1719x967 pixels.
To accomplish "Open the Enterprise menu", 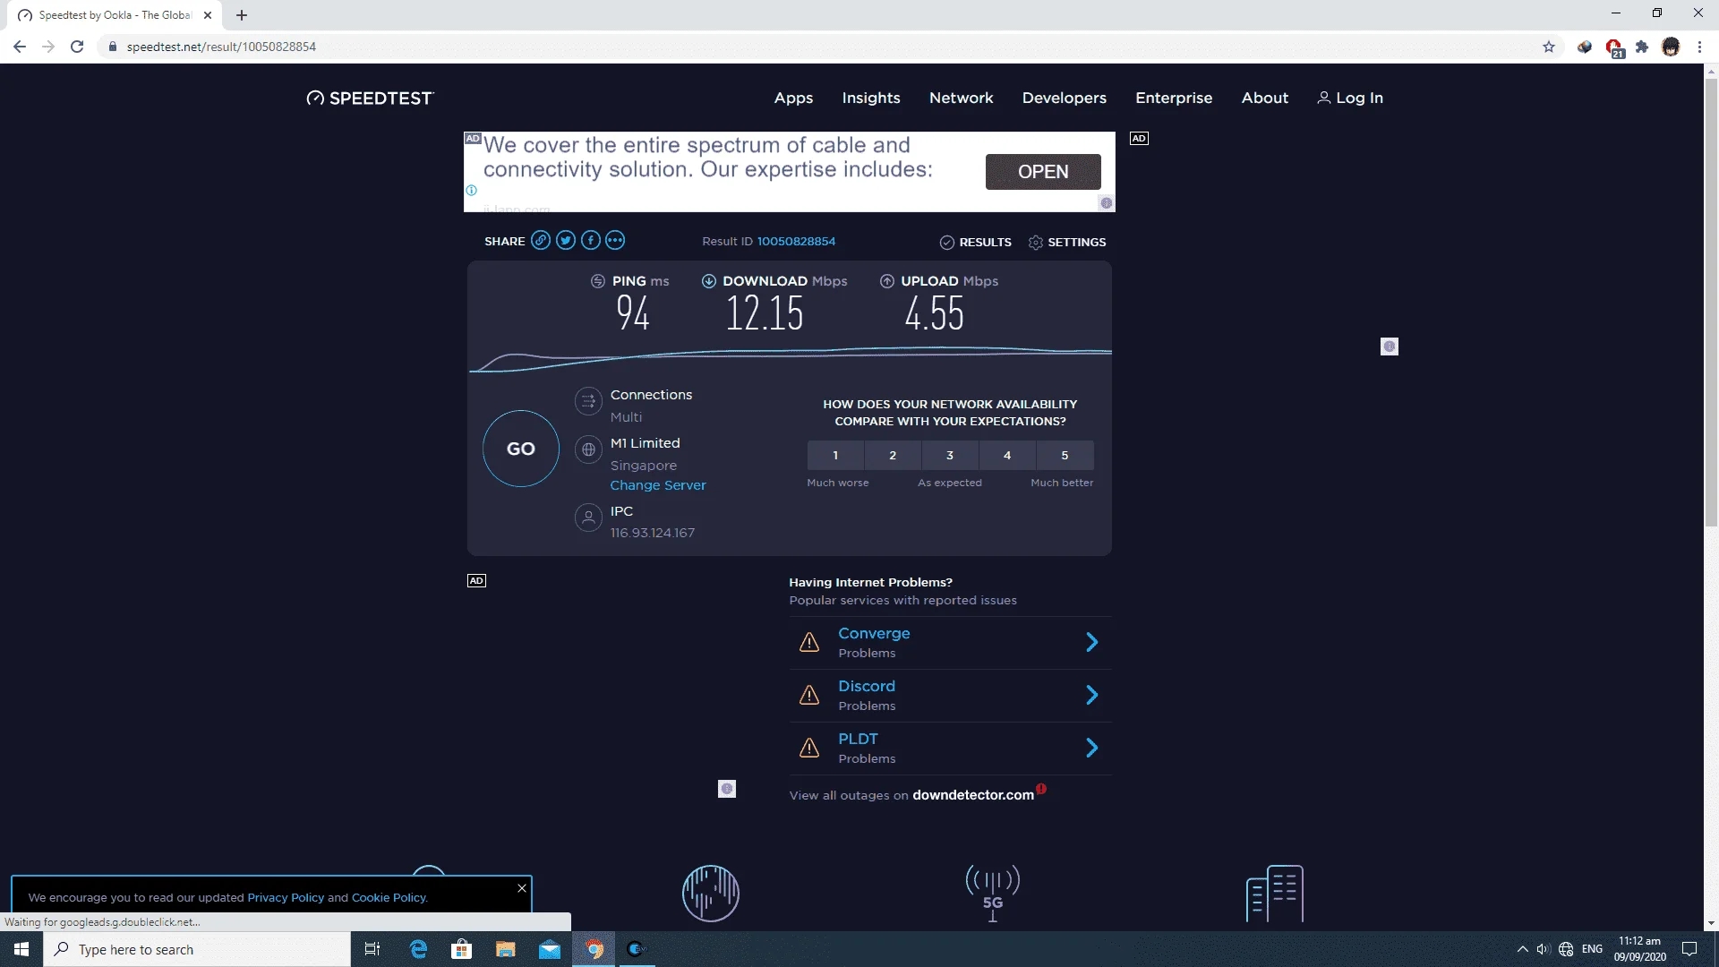I will click(1174, 98).
